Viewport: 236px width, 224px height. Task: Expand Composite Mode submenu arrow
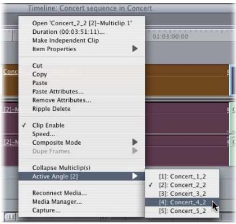135,142
